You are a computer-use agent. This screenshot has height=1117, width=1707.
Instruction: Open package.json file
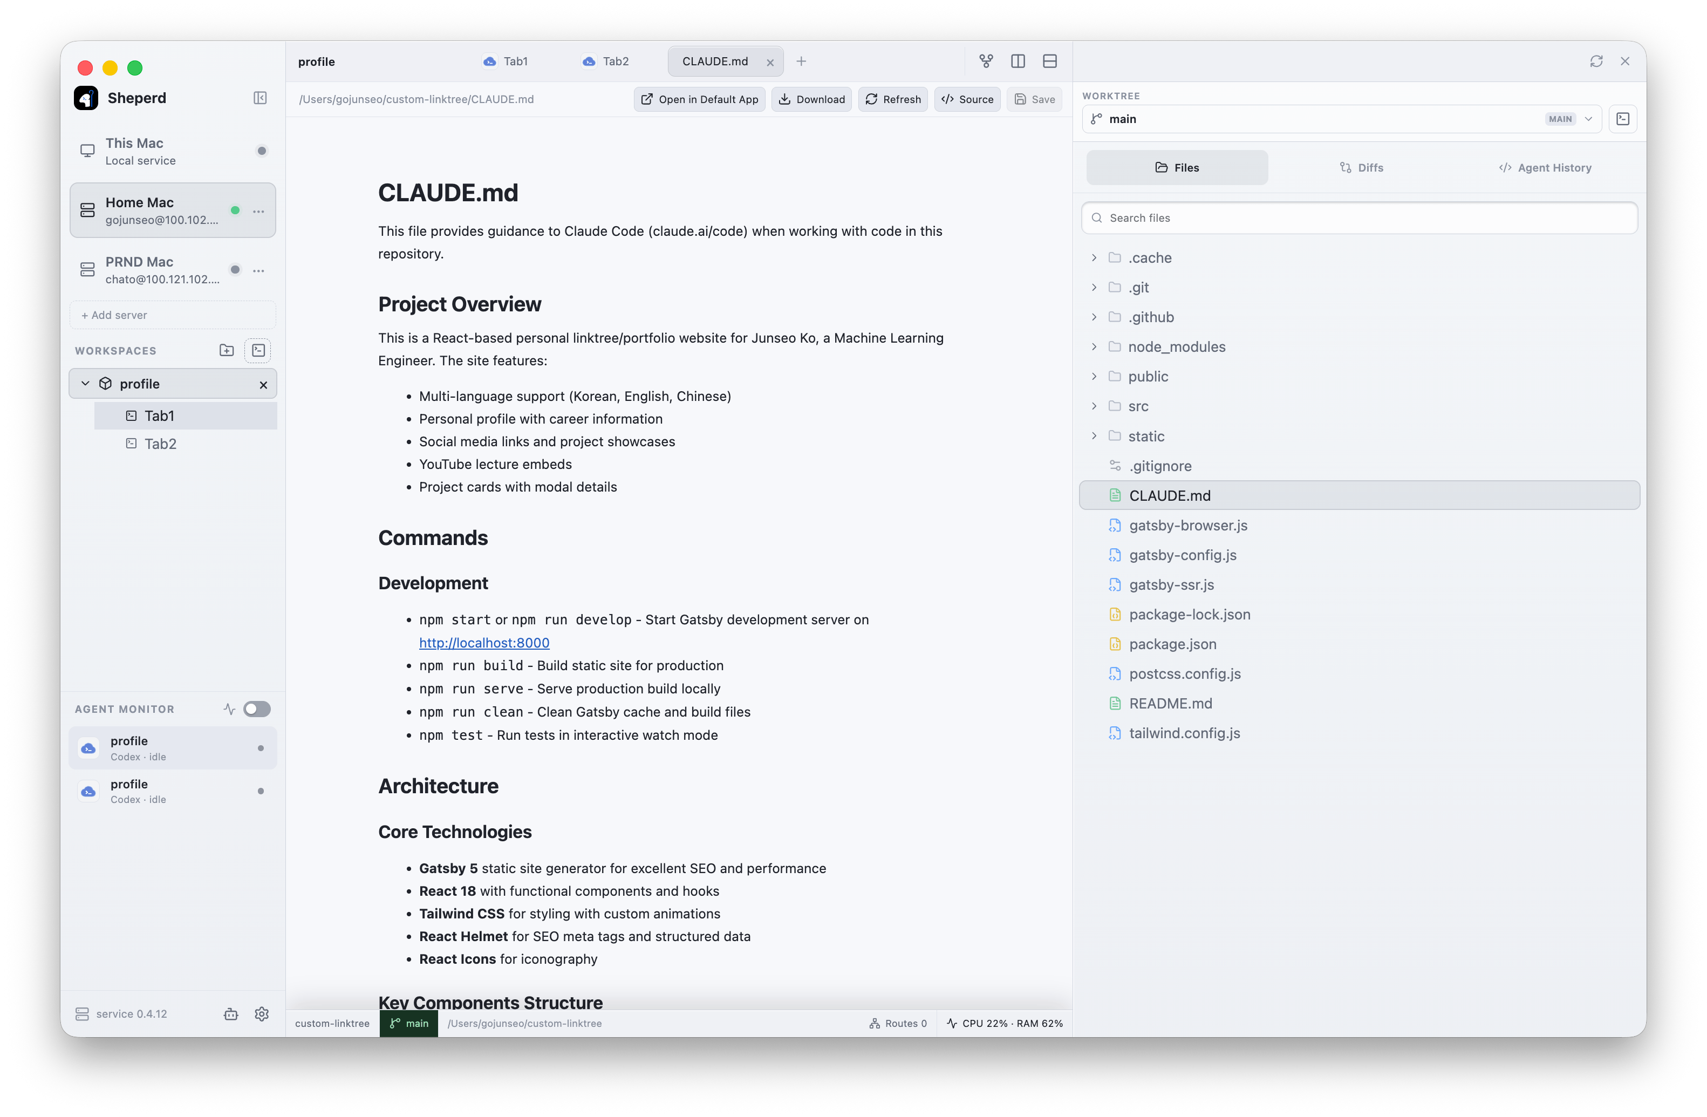[x=1359, y=644]
